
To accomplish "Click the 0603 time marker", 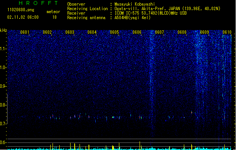I will click(x=70, y=32).
